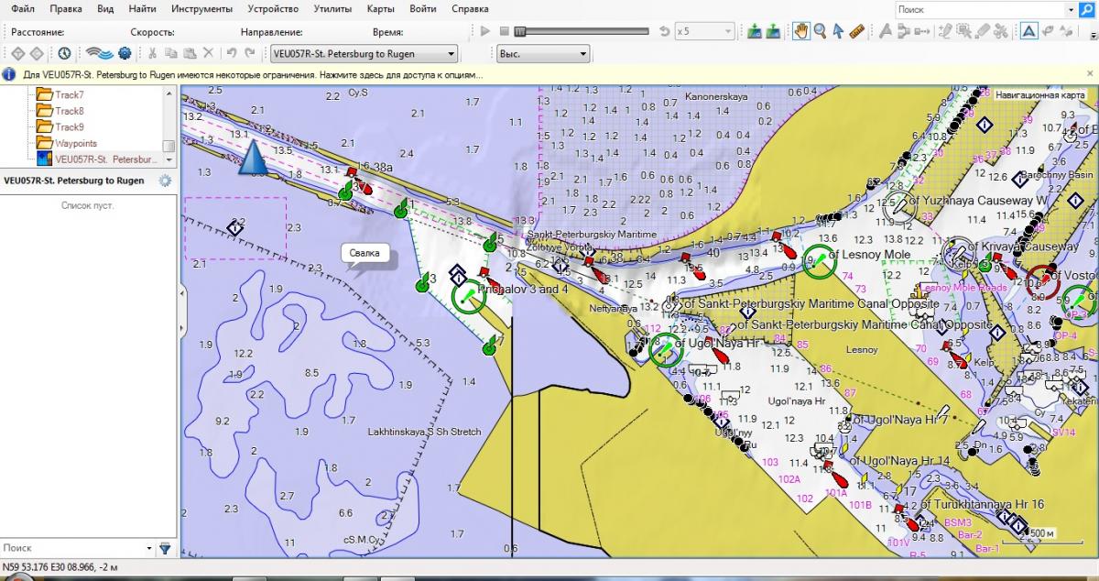Click the track playback position slider

coord(520,31)
